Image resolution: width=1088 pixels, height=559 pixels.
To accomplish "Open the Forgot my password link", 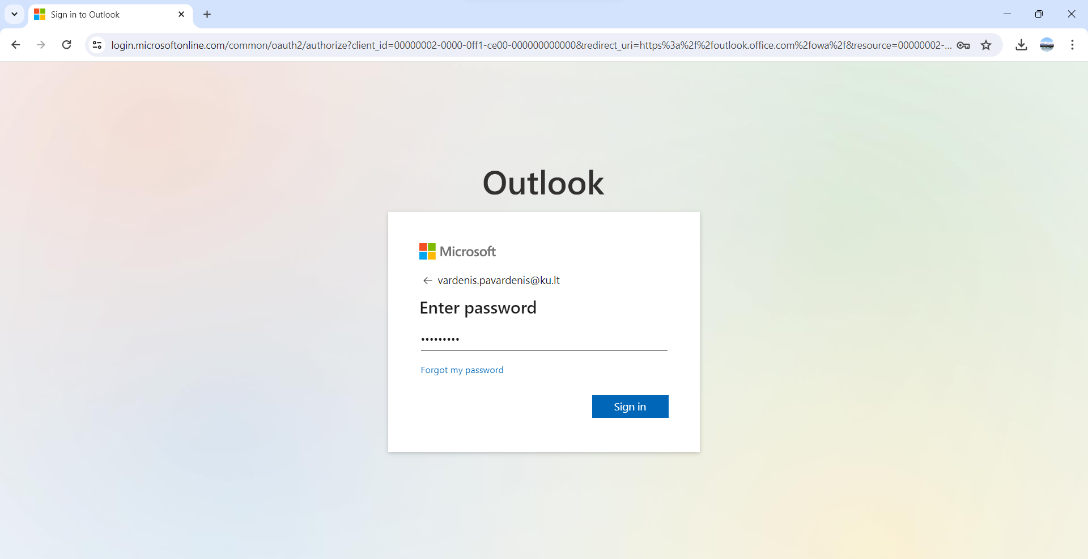I will pyautogui.click(x=462, y=370).
